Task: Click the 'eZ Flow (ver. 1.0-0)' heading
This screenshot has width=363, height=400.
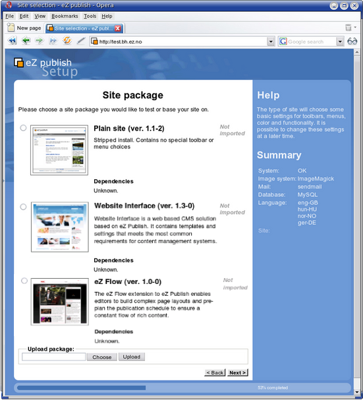Action: [x=128, y=281]
